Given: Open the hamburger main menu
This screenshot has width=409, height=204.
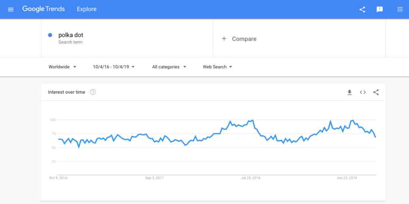Looking at the screenshot, I should tap(11, 9).
